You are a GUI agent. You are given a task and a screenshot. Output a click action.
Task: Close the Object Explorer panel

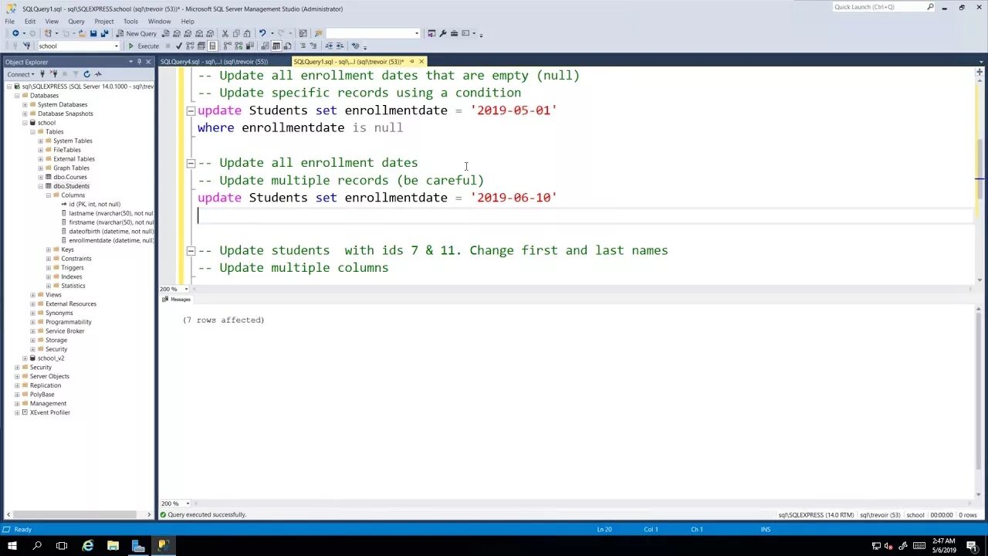[148, 62]
